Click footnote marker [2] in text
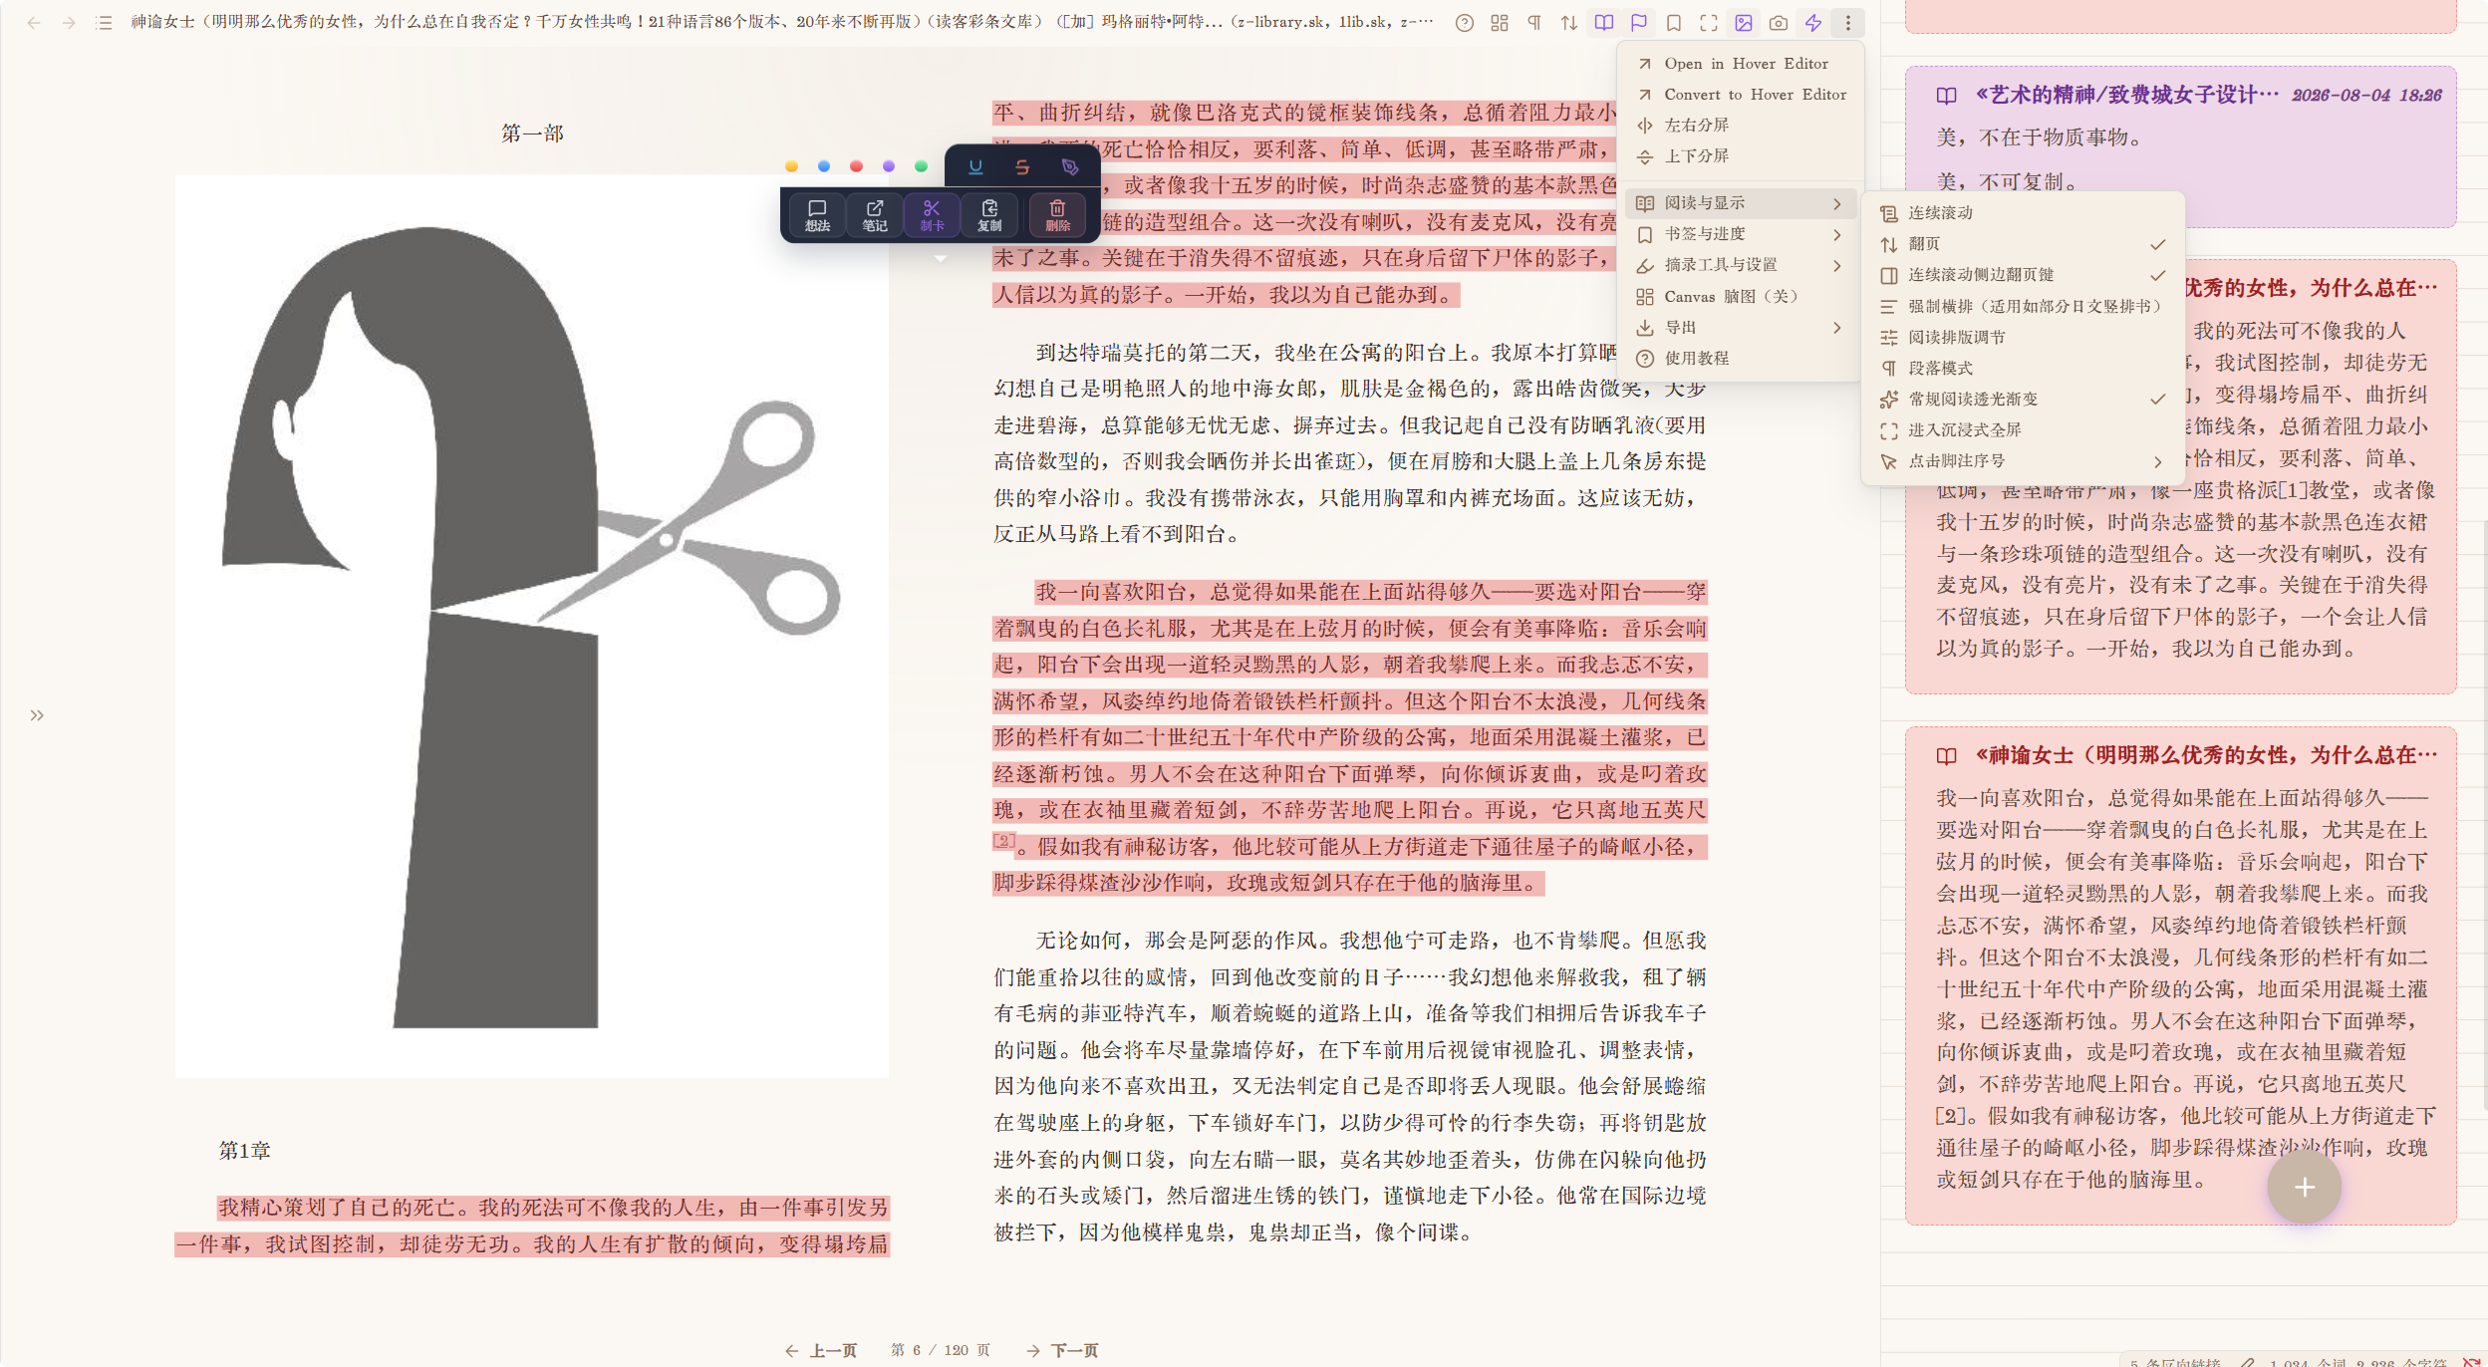Viewport: 2488px width, 1367px height. pos(1003,841)
